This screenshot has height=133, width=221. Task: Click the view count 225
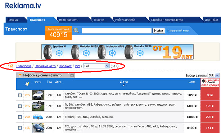click(x=27, y=106)
